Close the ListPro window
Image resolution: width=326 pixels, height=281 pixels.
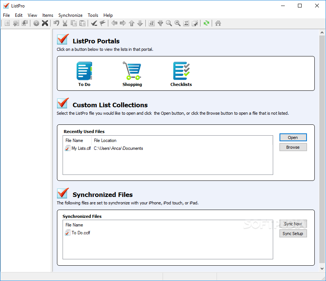[x=317, y=6]
